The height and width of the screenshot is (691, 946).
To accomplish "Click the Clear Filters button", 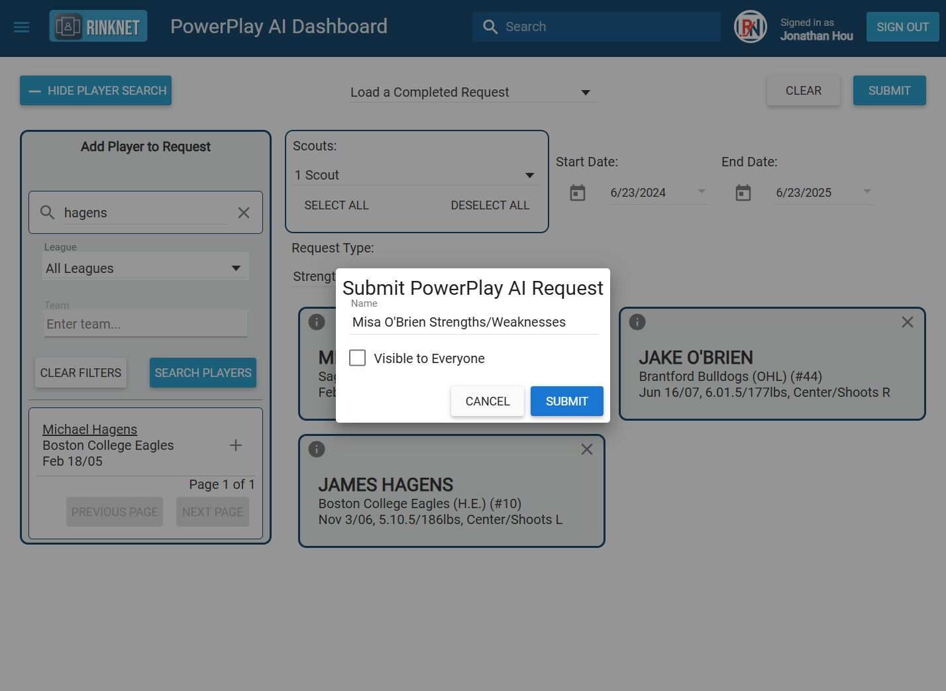I will [x=81, y=373].
